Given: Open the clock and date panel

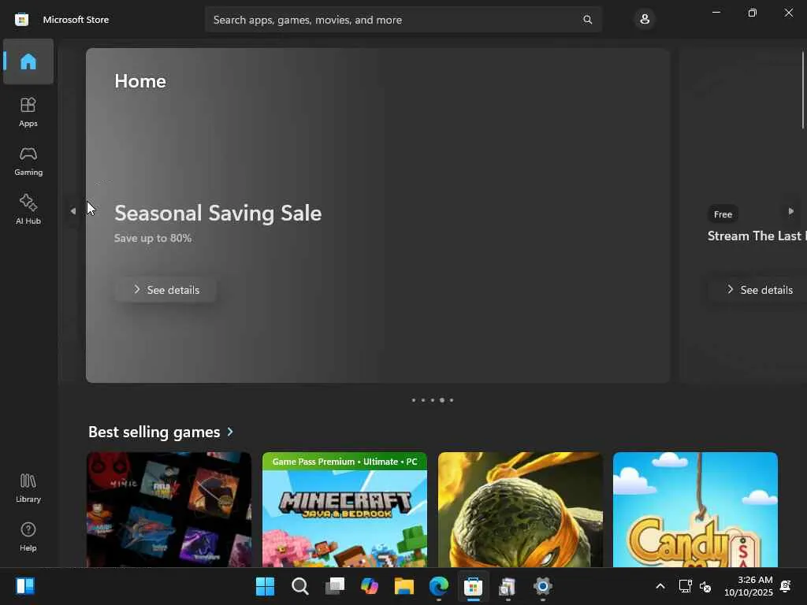Looking at the screenshot, I should tap(749, 586).
